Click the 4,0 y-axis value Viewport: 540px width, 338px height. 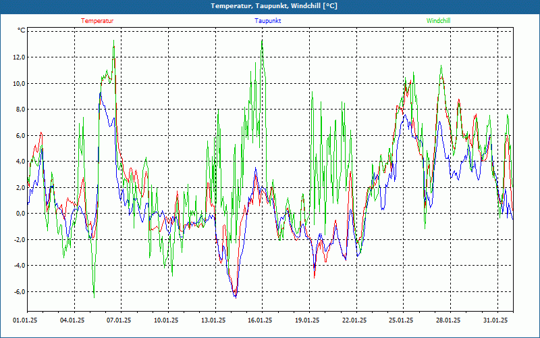(21, 162)
